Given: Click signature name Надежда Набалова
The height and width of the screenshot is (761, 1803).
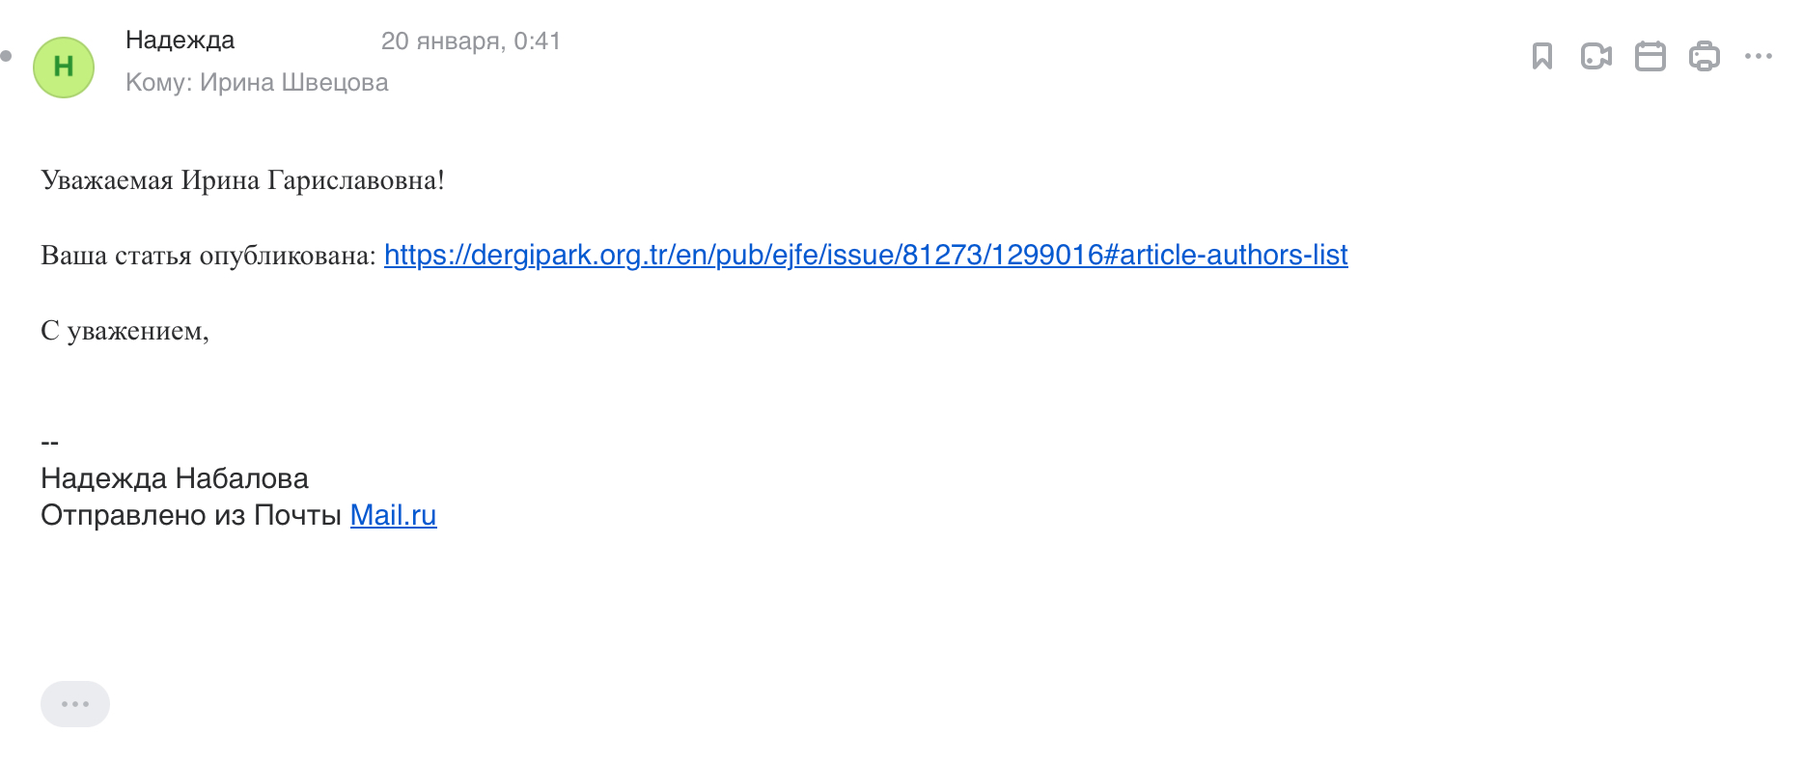Looking at the screenshot, I should pos(174,478).
